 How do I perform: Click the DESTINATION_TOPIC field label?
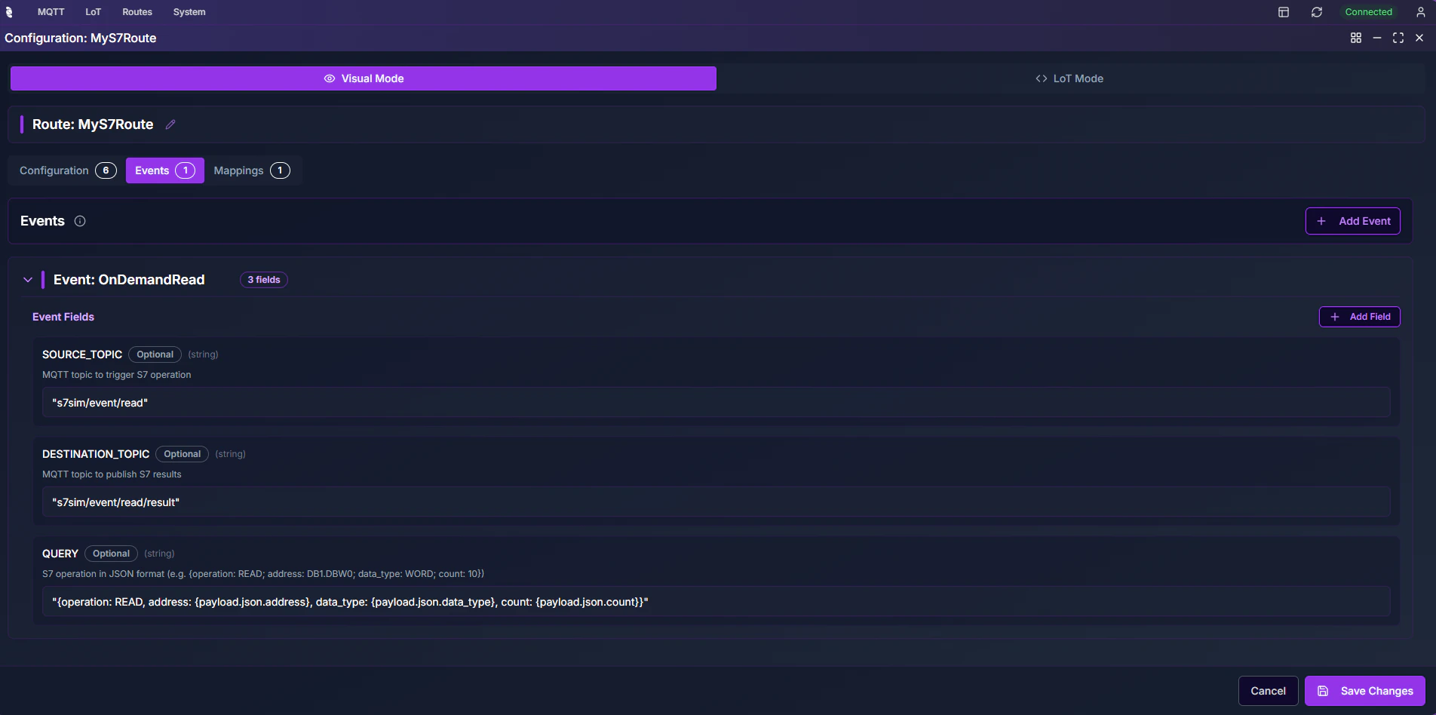click(x=96, y=454)
